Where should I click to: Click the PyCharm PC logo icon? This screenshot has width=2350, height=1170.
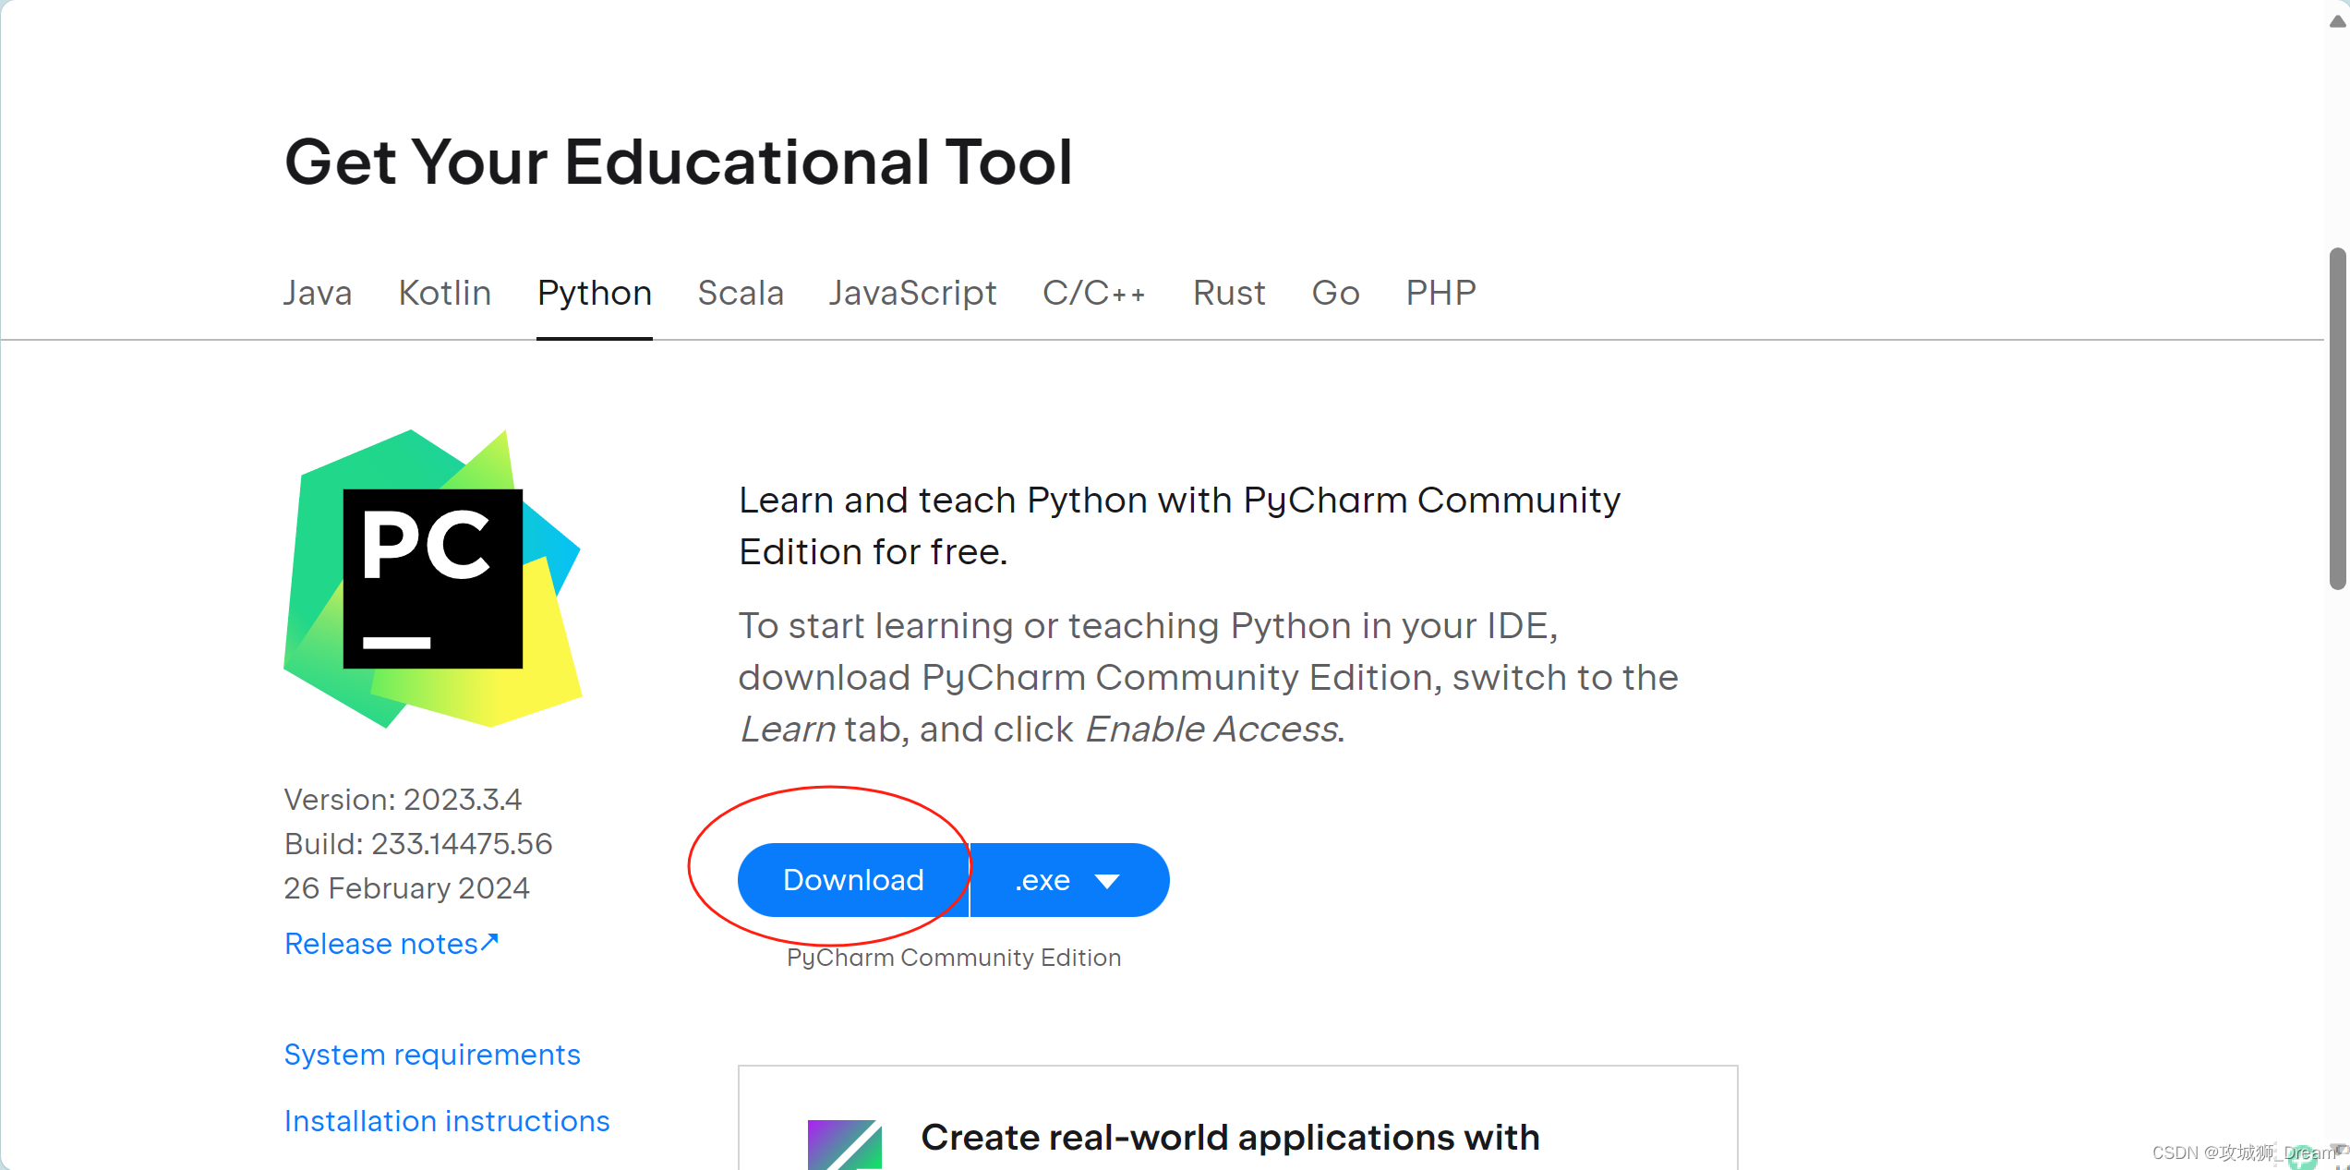pos(432,579)
